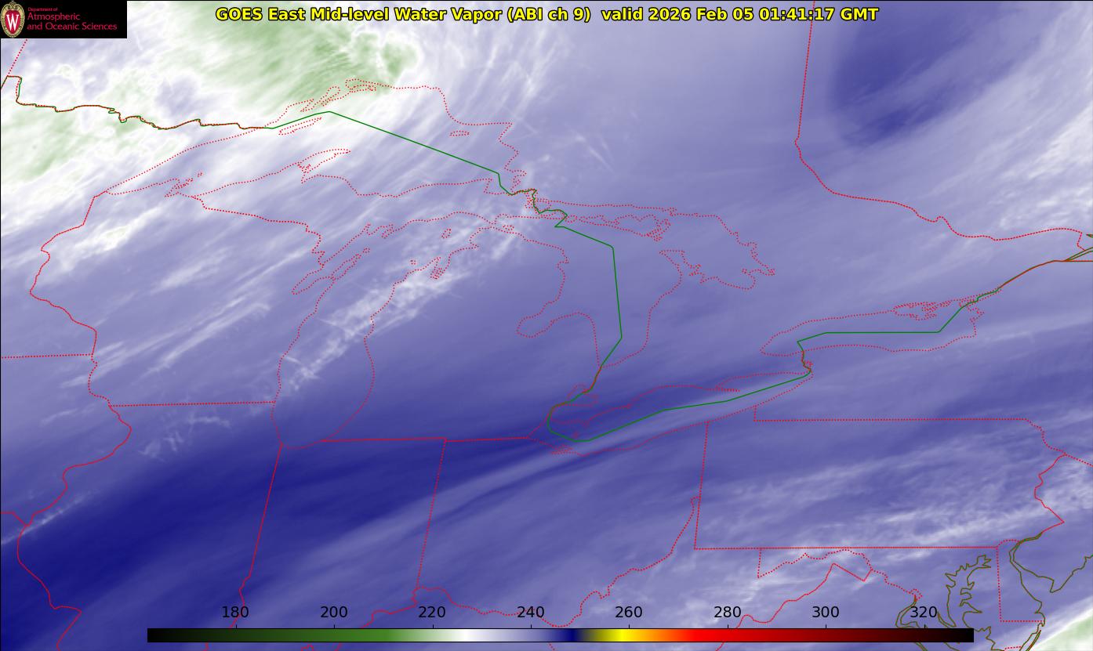
Task: Click the University of Wisconsin crest logo
Action: (x=13, y=20)
